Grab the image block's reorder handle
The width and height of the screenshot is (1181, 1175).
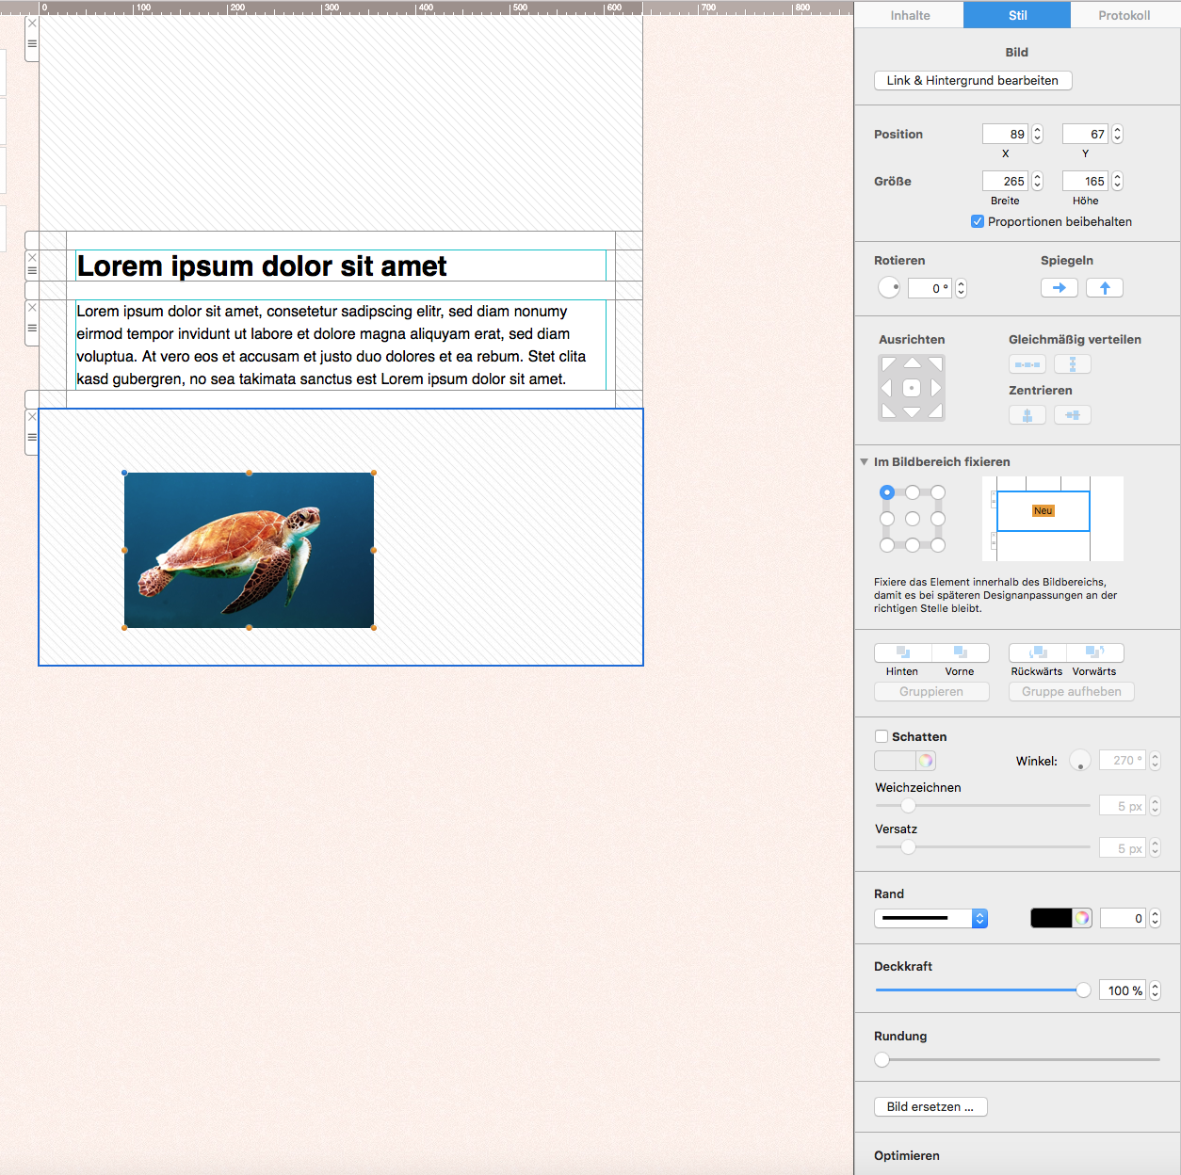[32, 437]
